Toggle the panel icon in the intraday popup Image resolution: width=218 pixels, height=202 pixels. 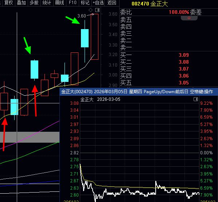[x=196, y=99]
